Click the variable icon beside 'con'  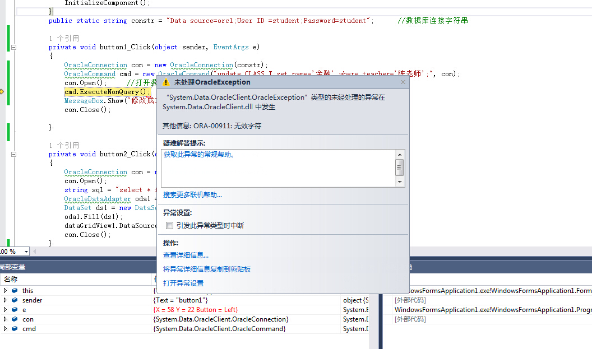tap(15, 319)
